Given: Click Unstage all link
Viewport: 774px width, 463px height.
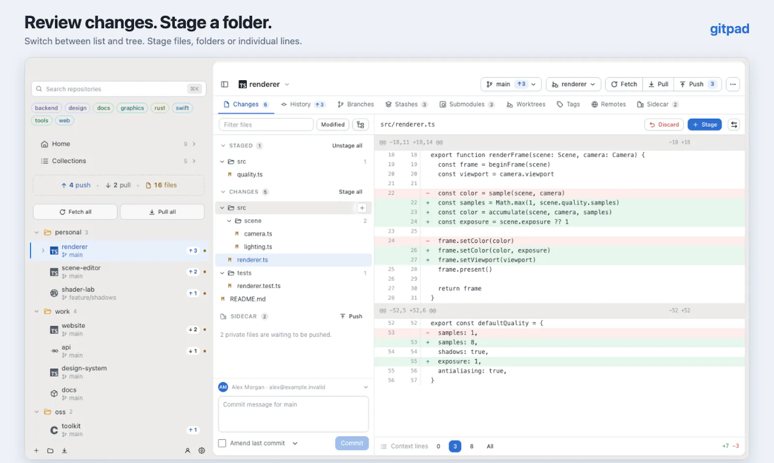Looking at the screenshot, I should point(347,146).
